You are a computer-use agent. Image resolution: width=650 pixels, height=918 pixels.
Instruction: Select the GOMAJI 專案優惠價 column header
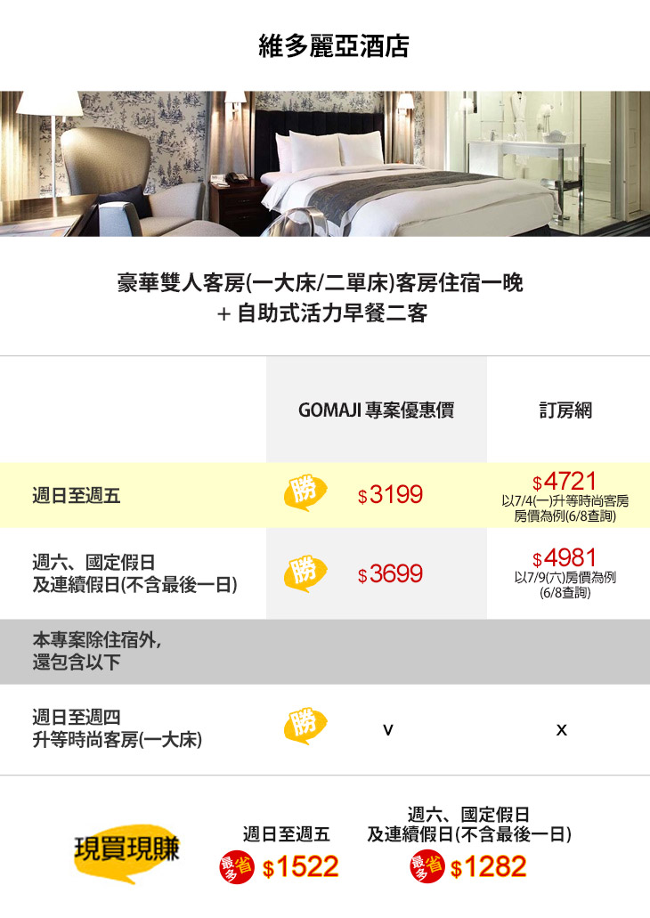[x=376, y=410]
